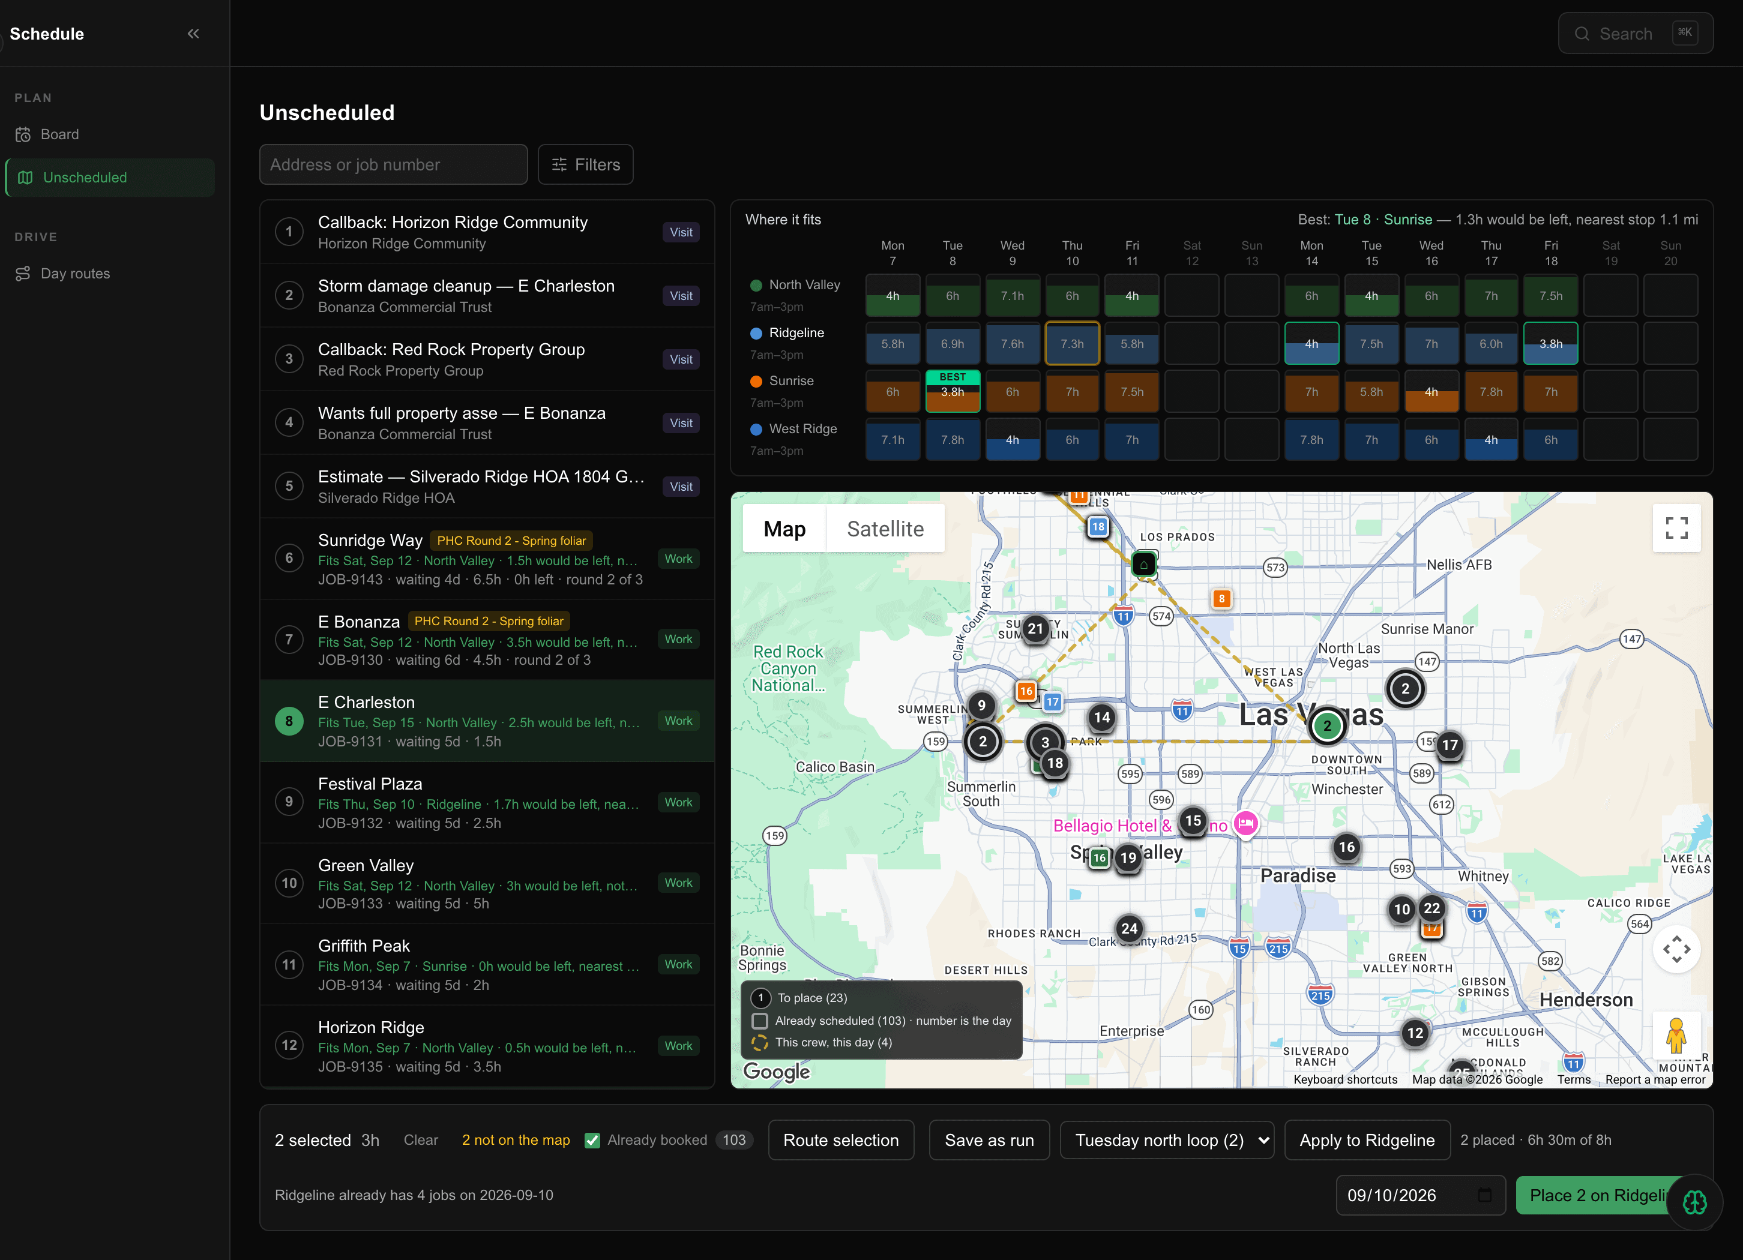The width and height of the screenshot is (1743, 1260).
Task: Toggle fullscreen map view
Action: pyautogui.click(x=1676, y=528)
